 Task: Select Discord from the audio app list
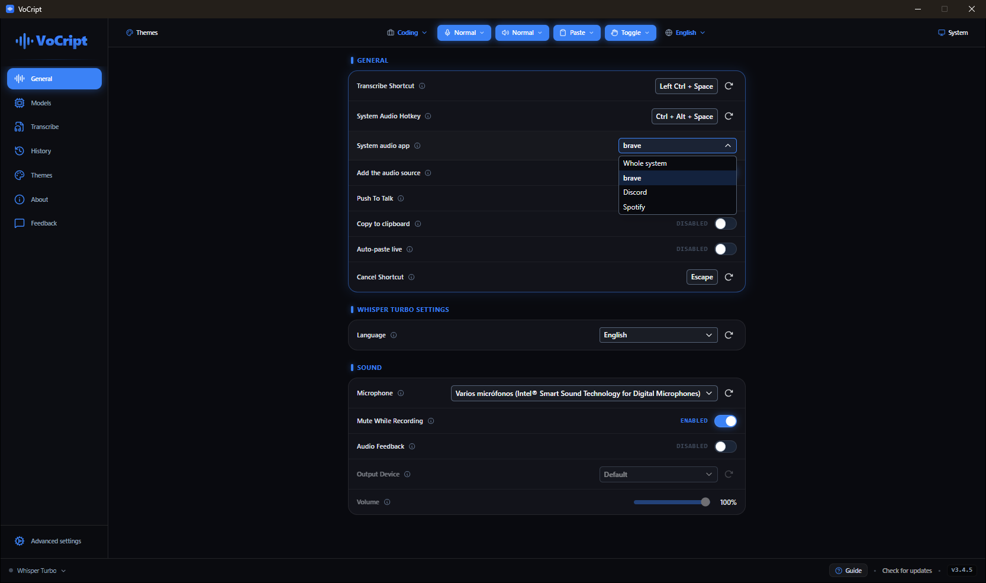(678, 192)
